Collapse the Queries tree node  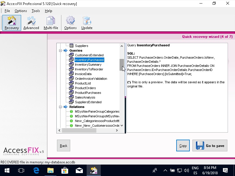(x=61, y=50)
